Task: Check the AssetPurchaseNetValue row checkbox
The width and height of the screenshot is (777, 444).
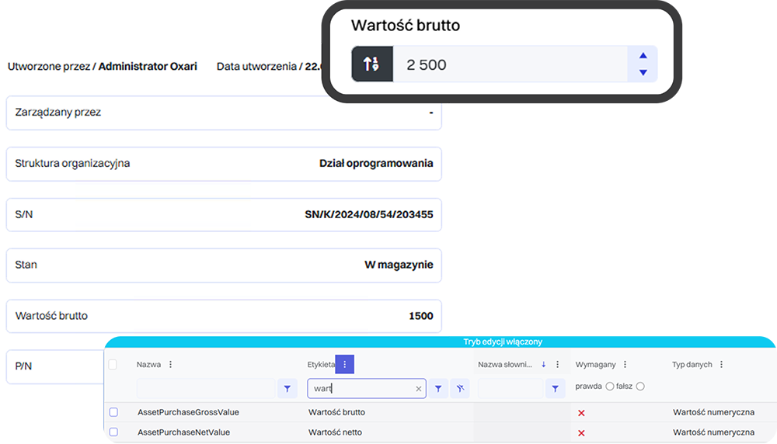Action: (x=113, y=432)
